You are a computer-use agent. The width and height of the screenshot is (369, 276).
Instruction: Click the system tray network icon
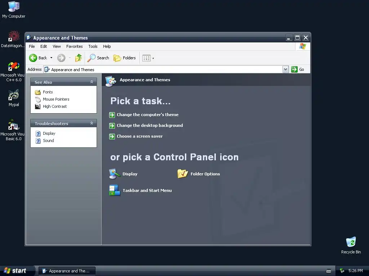click(342, 271)
